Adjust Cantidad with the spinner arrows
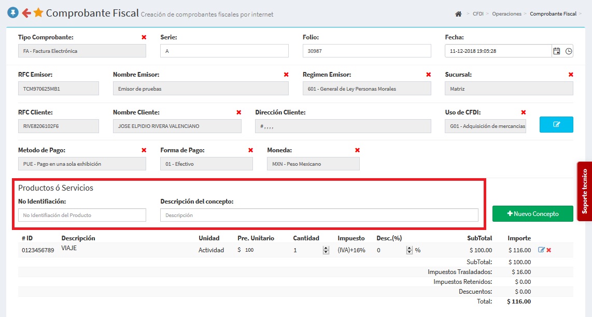 [x=326, y=250]
